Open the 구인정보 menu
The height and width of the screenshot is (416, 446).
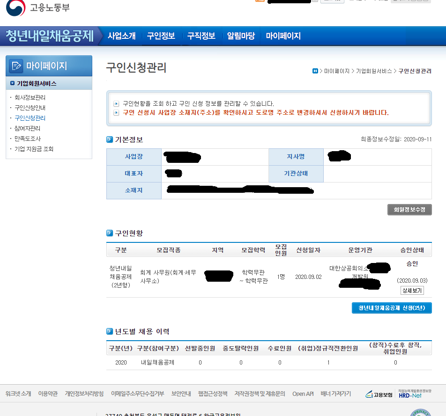(161, 36)
